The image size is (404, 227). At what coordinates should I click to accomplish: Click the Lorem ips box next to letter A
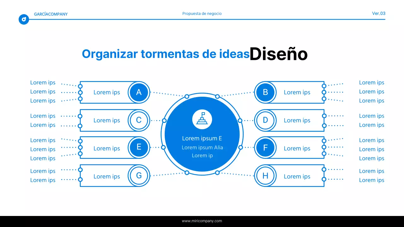pos(107,92)
